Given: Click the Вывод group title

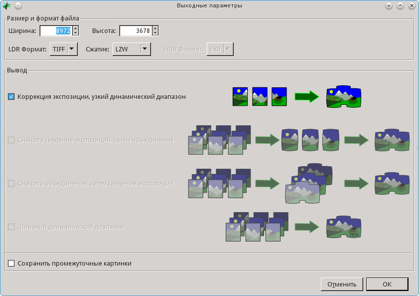Looking at the screenshot, I should 17,70.
